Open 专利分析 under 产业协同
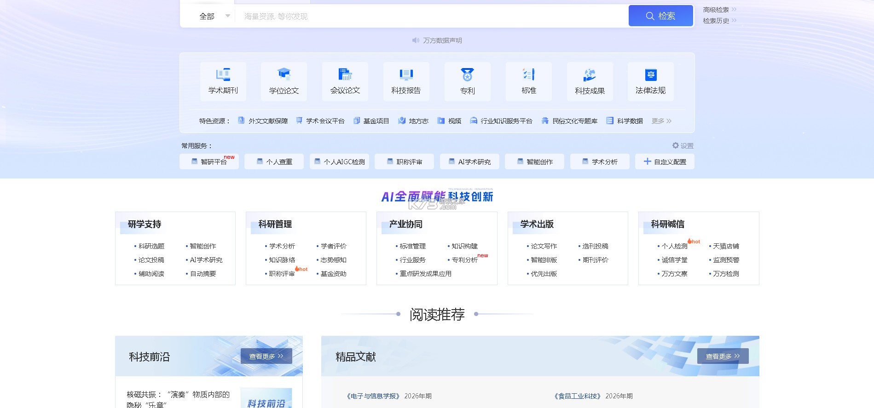874x408 pixels. tap(465, 260)
